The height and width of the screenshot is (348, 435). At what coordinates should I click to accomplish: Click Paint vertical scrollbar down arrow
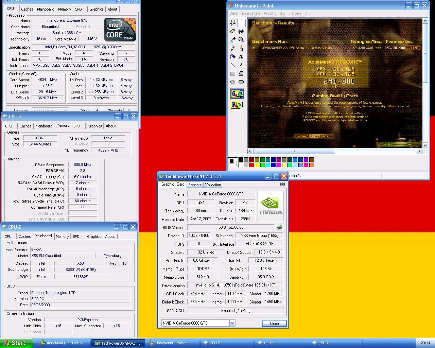pyautogui.click(x=425, y=145)
